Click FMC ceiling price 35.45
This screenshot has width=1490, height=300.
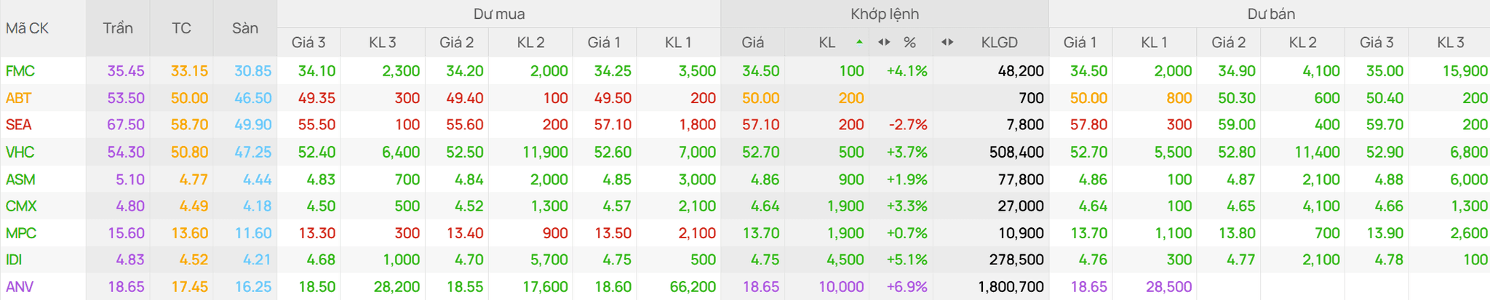tap(126, 71)
